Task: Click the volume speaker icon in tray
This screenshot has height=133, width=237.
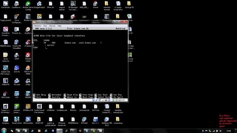Action: (x=221, y=131)
